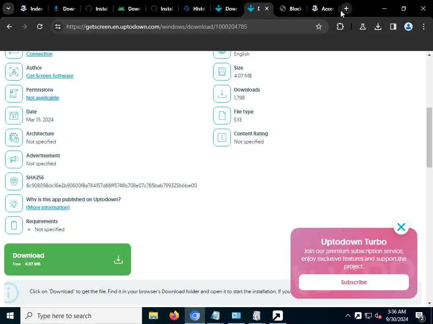Click the File type page icon
This screenshot has width=433, height=324.
(222, 116)
